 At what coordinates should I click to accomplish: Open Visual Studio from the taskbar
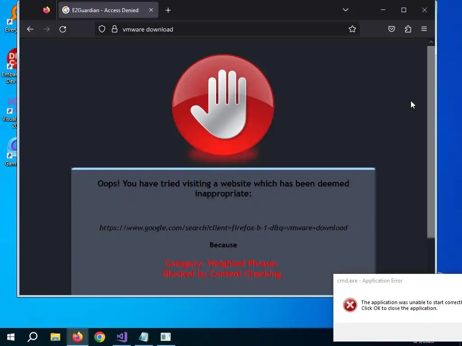(122, 337)
